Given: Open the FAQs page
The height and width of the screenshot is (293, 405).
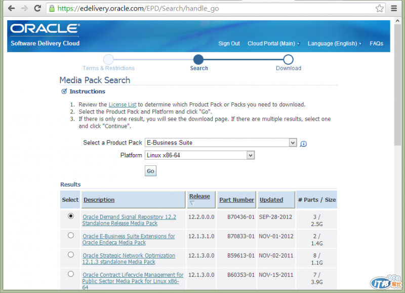Looking at the screenshot, I should click(x=376, y=44).
